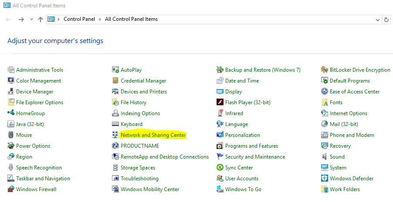The width and height of the screenshot is (393, 202).
Task: Click the Sound speaker icon
Action: (x=325, y=157)
